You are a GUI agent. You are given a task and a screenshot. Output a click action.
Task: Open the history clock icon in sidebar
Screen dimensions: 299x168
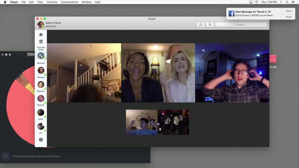pos(41,140)
